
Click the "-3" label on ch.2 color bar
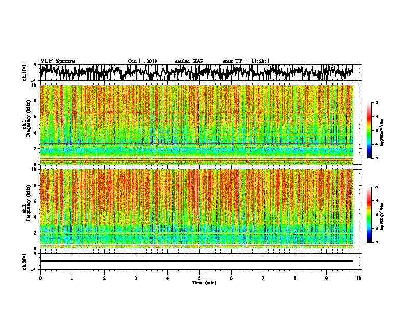pos(376,187)
